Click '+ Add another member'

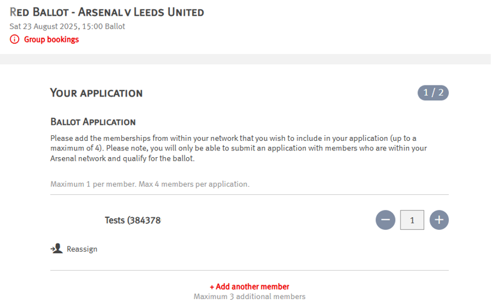pyautogui.click(x=250, y=286)
